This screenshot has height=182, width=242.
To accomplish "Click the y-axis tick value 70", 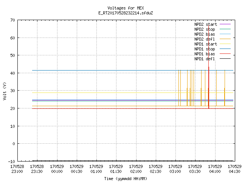I will tap(12, 20).
